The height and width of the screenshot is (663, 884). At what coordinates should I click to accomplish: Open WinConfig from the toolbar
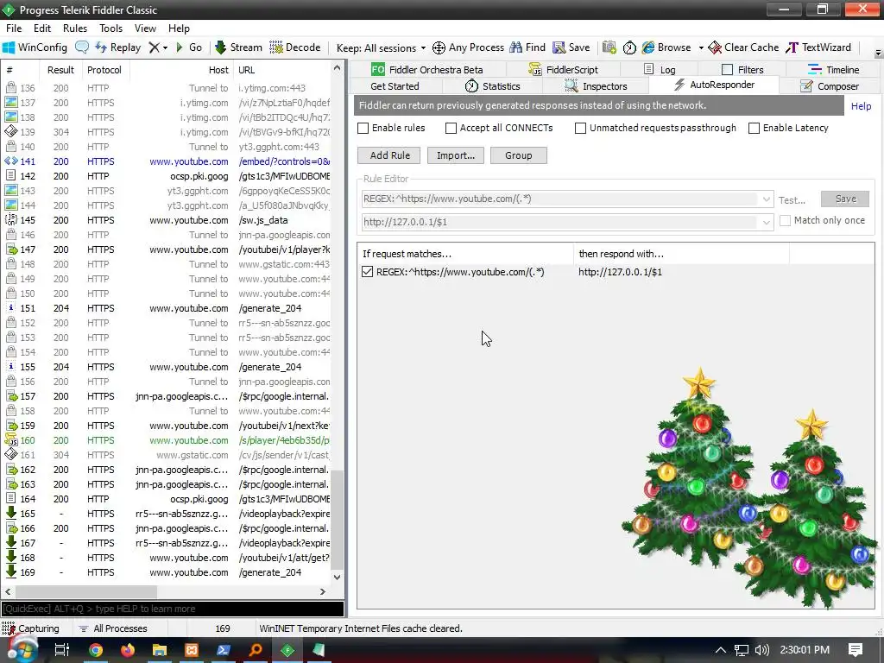tap(35, 47)
